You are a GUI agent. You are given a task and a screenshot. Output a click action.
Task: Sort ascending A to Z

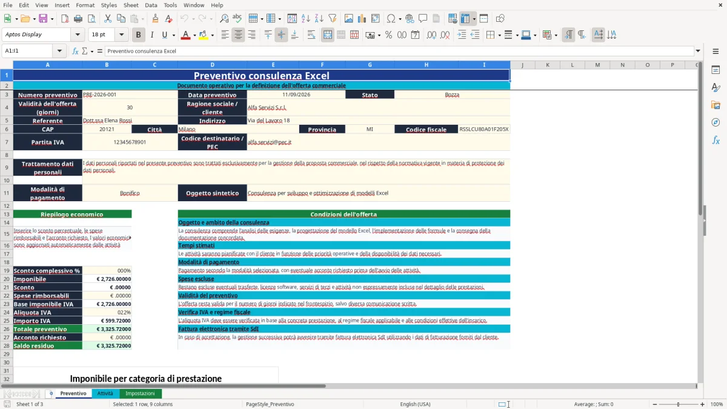click(x=305, y=19)
